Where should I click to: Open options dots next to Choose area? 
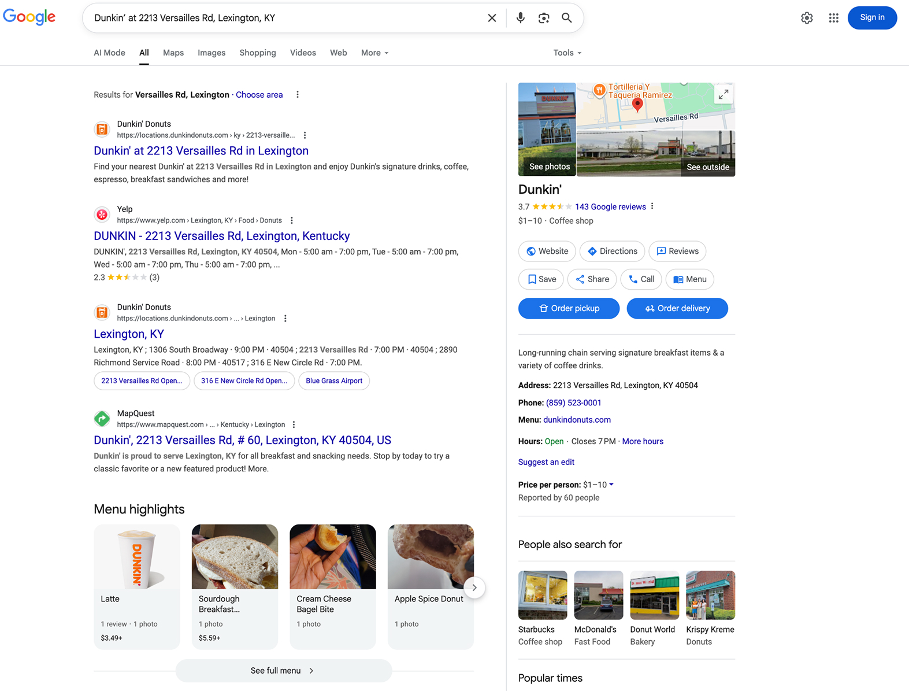coord(298,95)
